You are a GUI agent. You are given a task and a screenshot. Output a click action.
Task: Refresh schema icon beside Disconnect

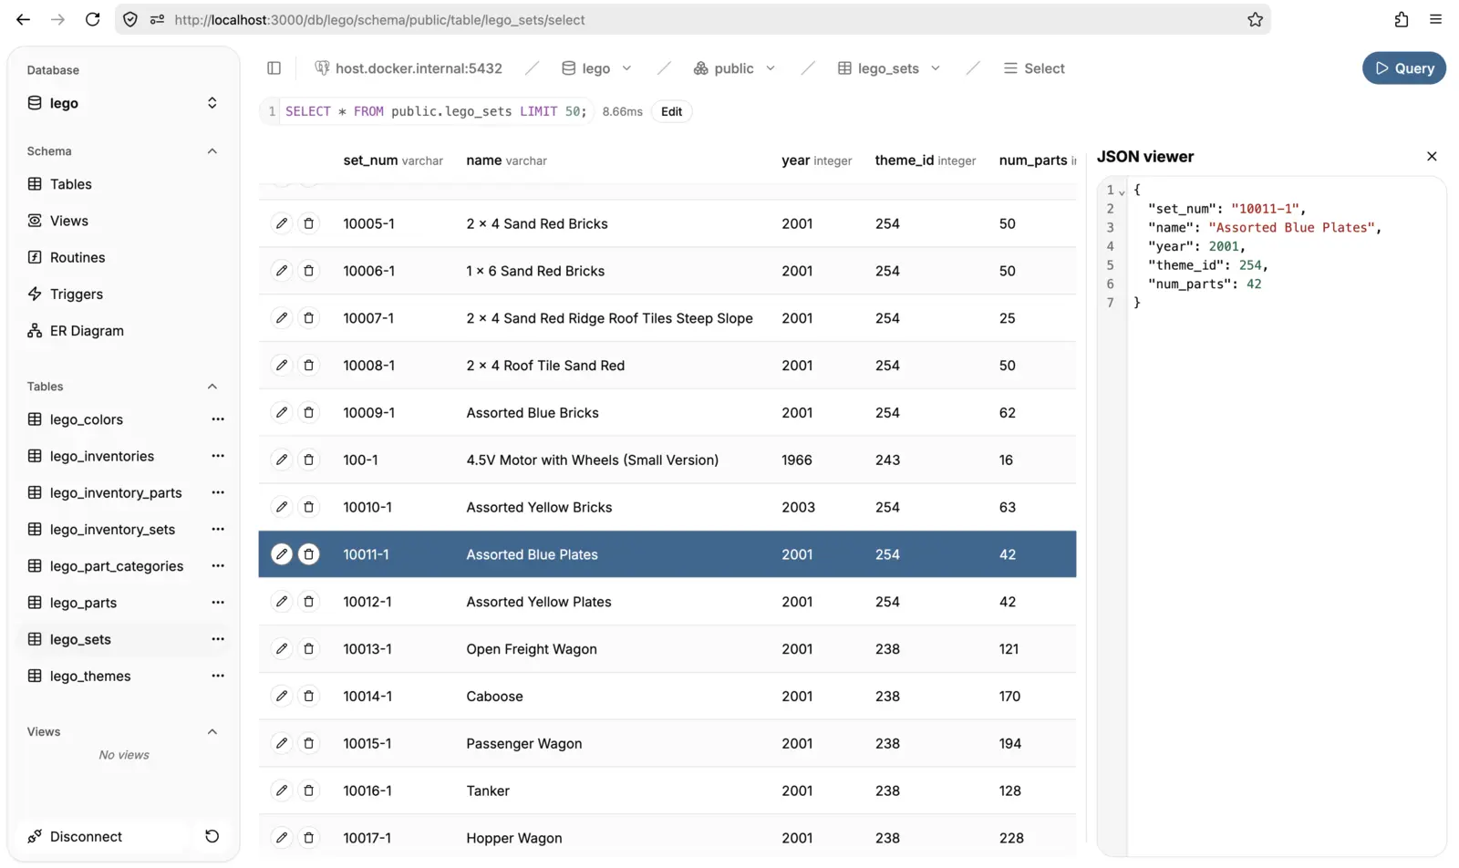[212, 836]
